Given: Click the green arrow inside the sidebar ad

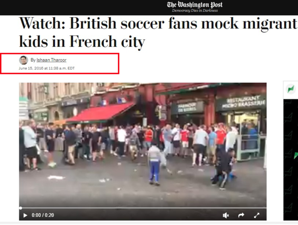Looking at the screenshot, I should pyautogui.click(x=296, y=155).
